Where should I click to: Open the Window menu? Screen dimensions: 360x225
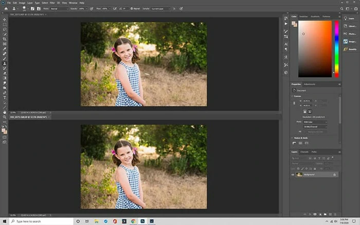[73, 3]
